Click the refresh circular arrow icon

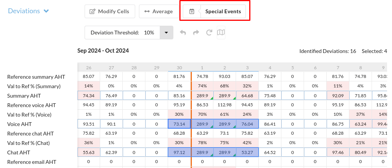pos(209,33)
